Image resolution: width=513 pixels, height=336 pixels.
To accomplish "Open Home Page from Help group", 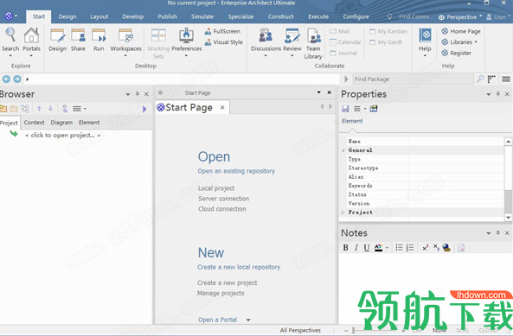I will [461, 31].
